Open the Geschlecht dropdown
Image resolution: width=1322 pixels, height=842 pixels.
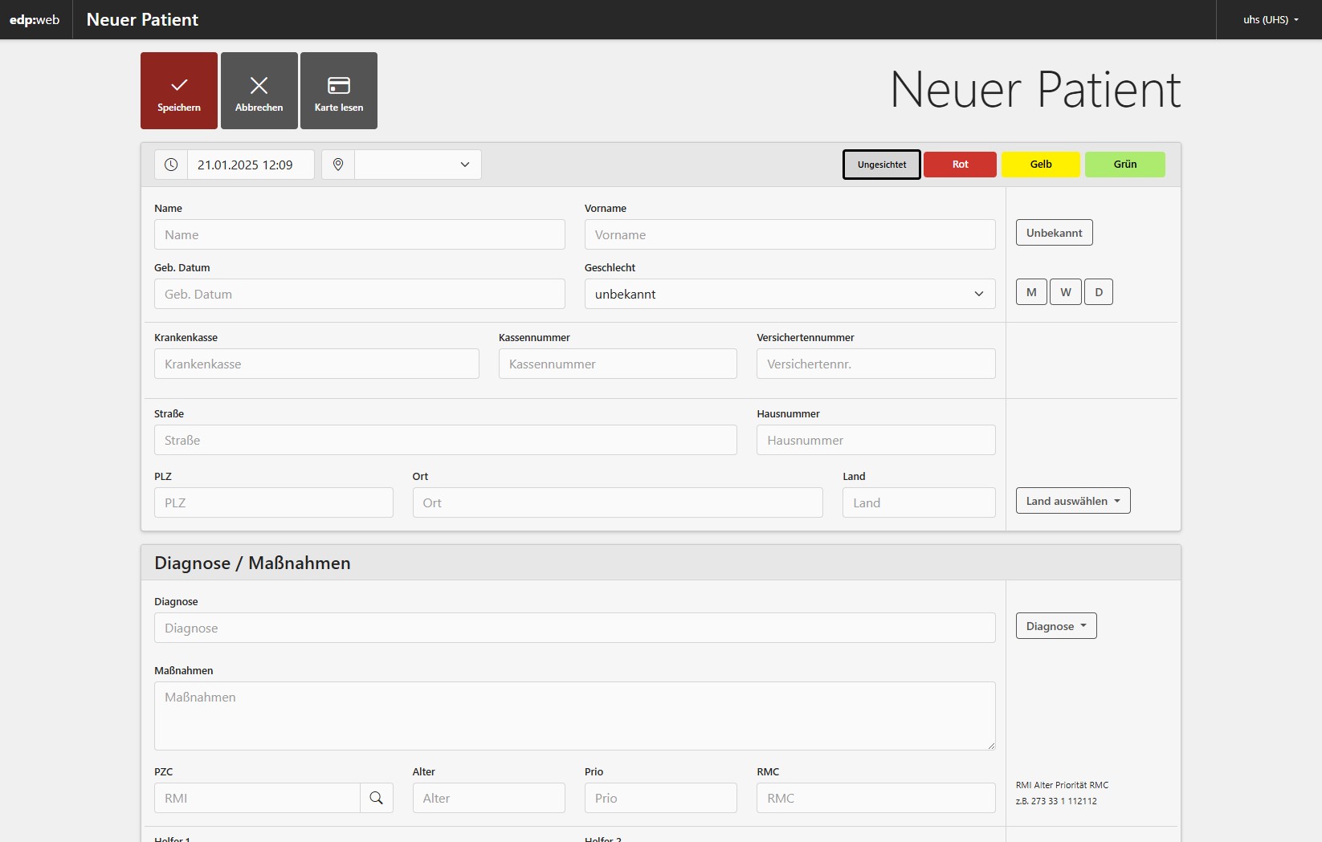click(x=790, y=294)
